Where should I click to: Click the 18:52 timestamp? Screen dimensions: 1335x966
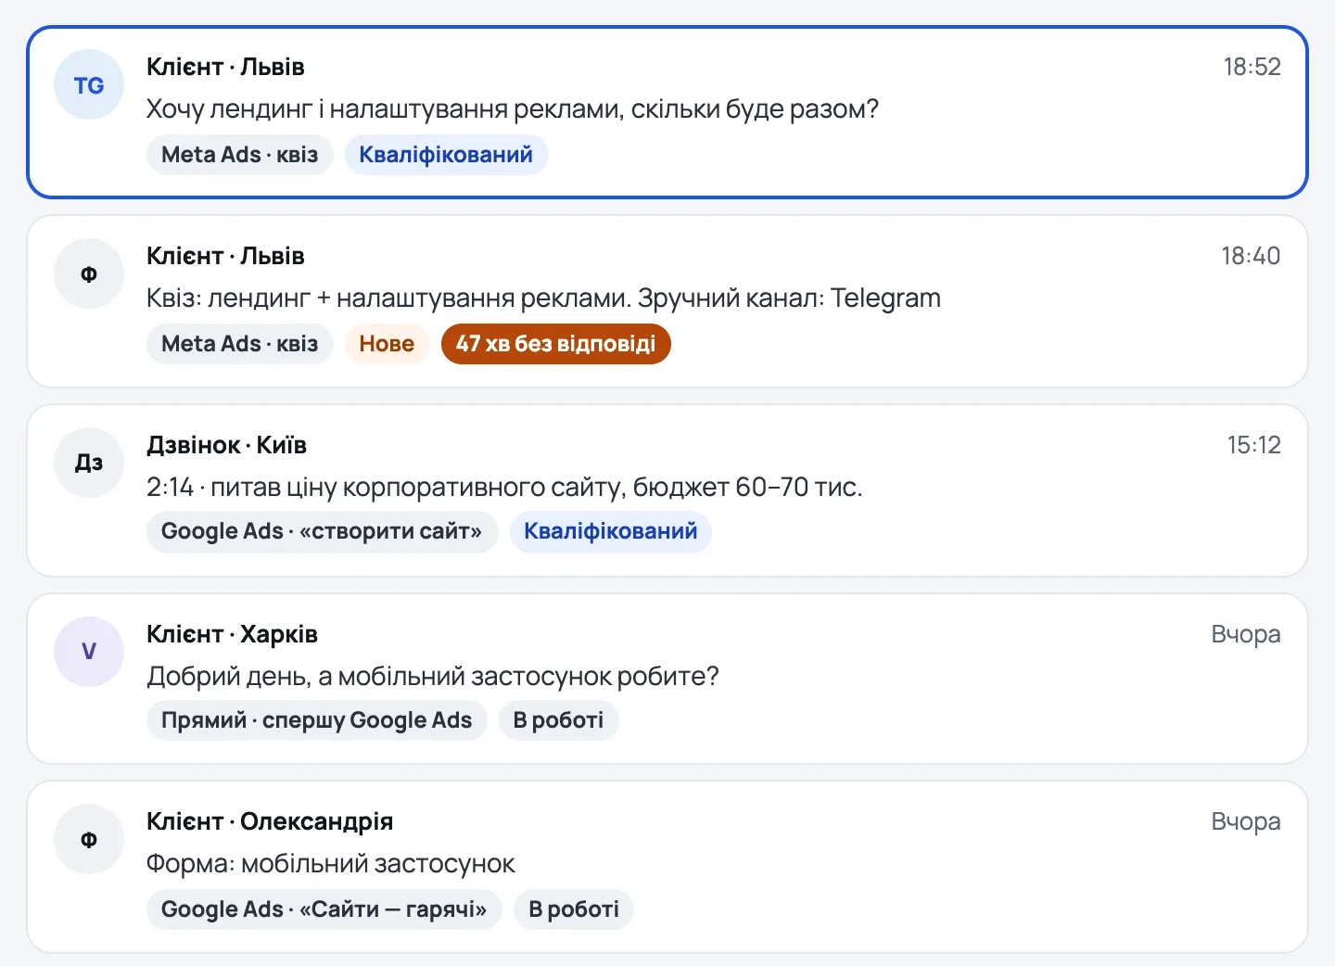1252,67
